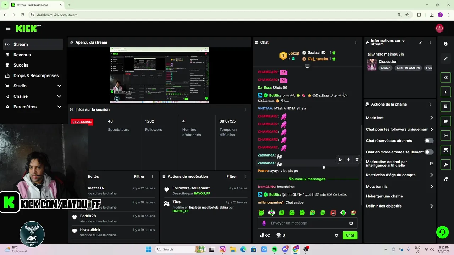The height and width of the screenshot is (255, 454).
Task: Open the Infos sur la session three-dot menu
Action: [x=245, y=109]
